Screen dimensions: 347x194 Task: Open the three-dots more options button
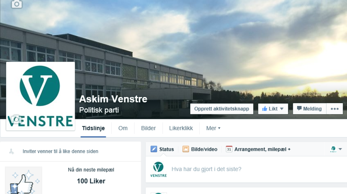point(335,109)
